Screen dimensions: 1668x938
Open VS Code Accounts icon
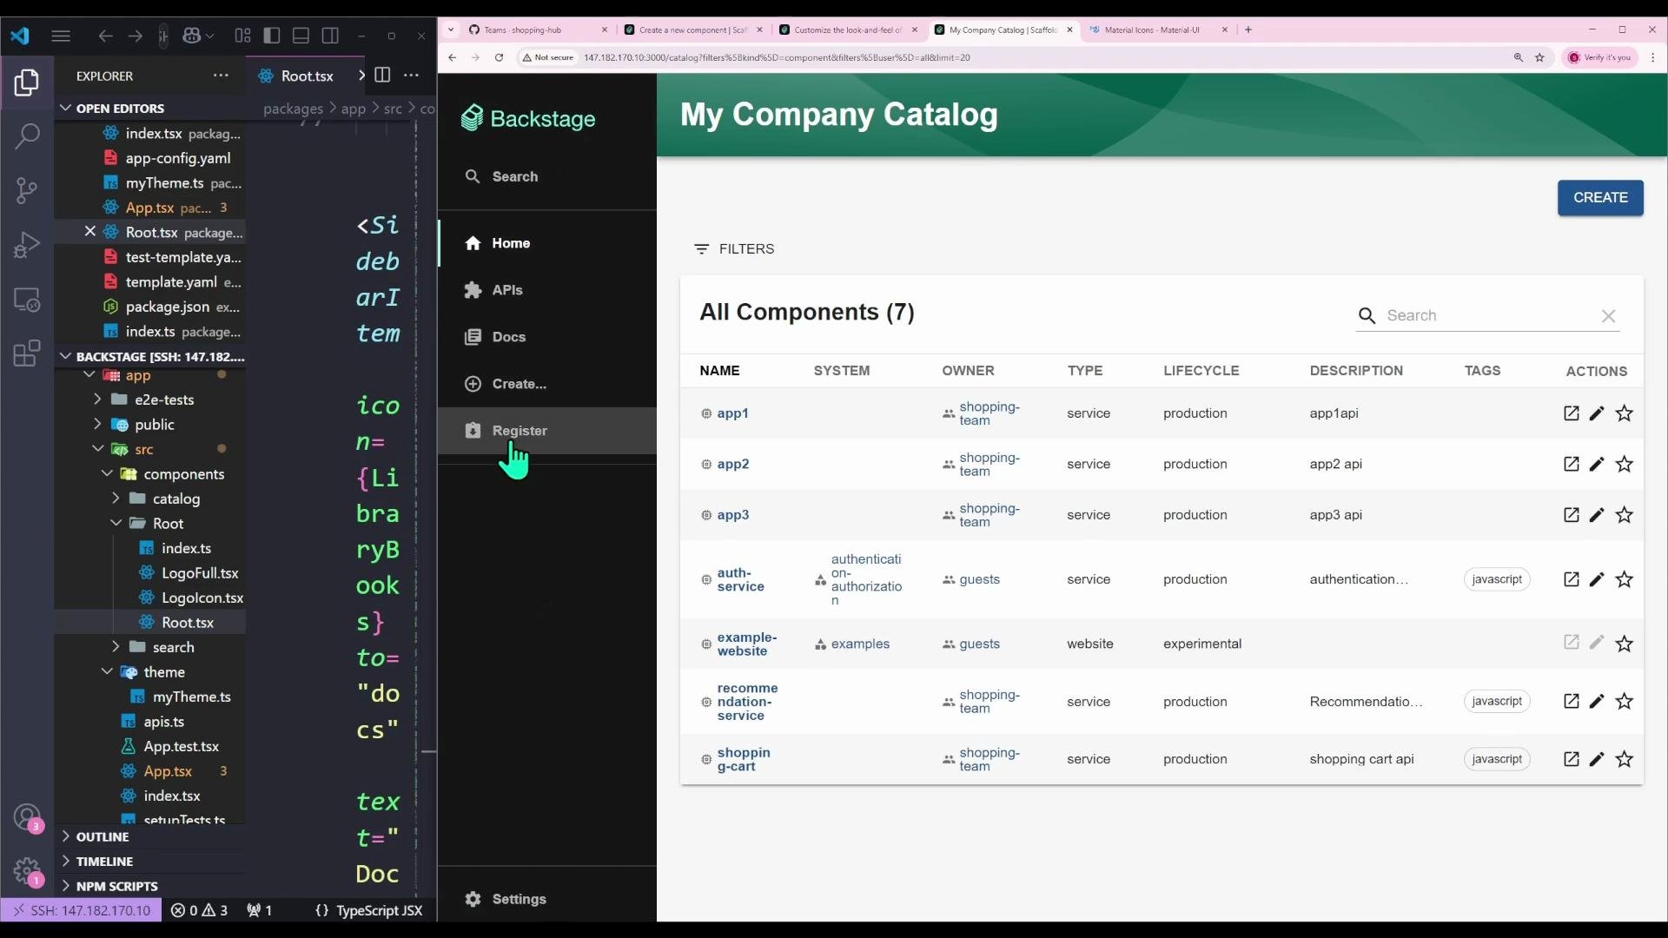click(x=26, y=817)
